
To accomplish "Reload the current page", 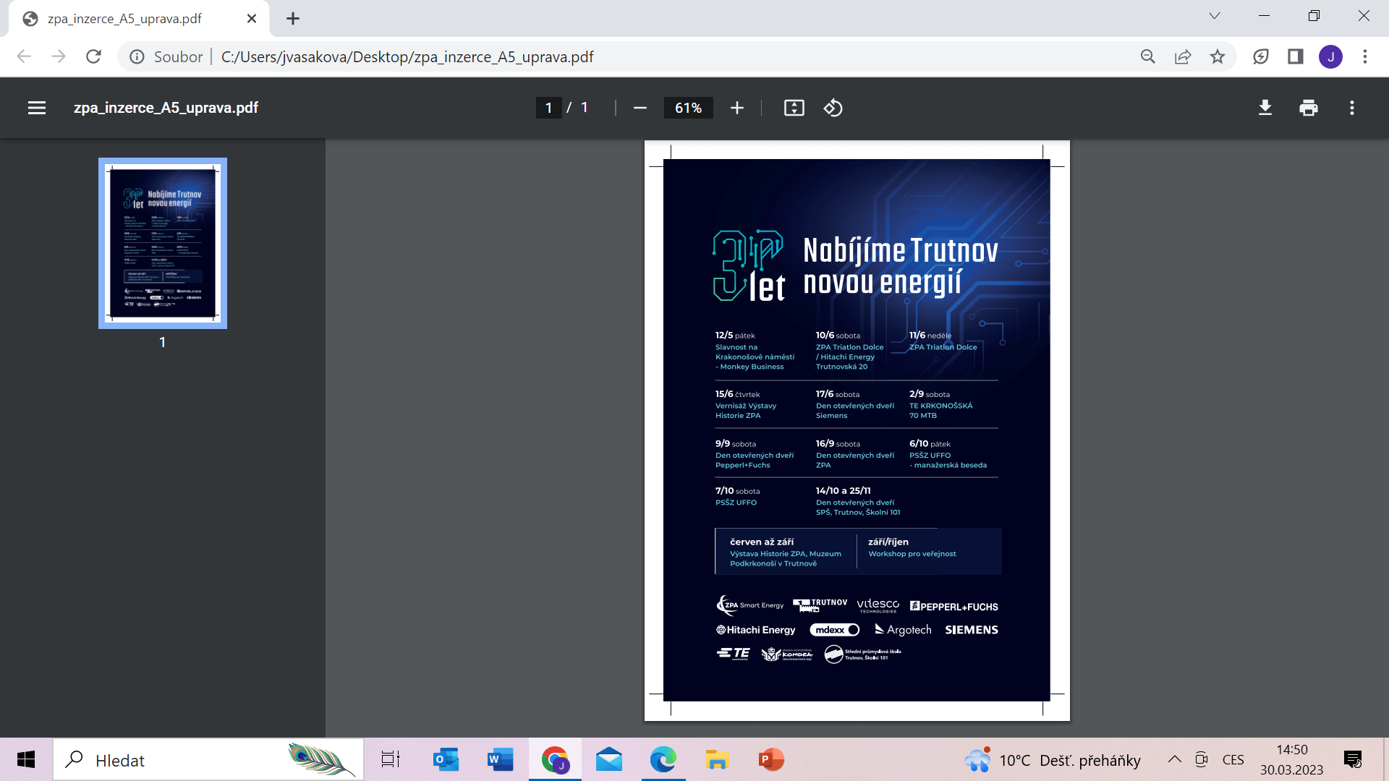I will pos(93,56).
